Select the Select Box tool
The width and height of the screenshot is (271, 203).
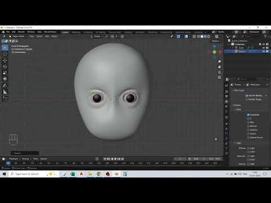pos(5,48)
